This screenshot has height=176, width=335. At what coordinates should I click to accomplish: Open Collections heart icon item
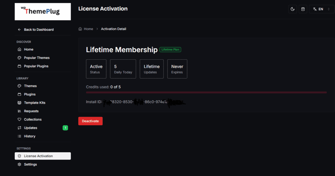[x=19, y=120]
